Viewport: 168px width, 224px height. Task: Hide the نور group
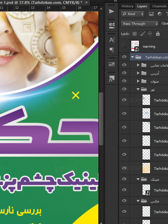tap(124, 89)
